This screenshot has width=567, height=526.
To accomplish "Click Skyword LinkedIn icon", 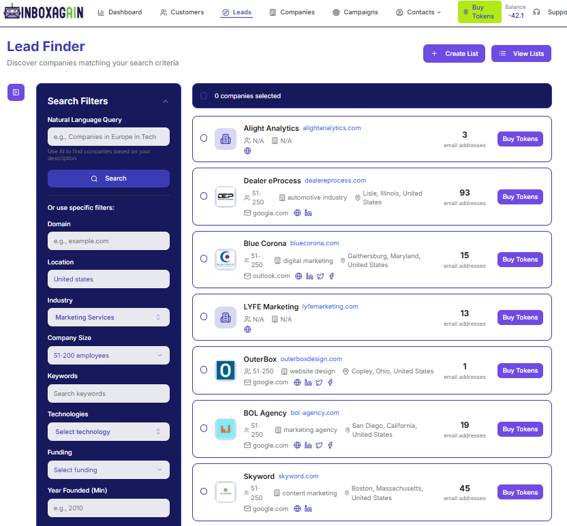I will (308, 509).
